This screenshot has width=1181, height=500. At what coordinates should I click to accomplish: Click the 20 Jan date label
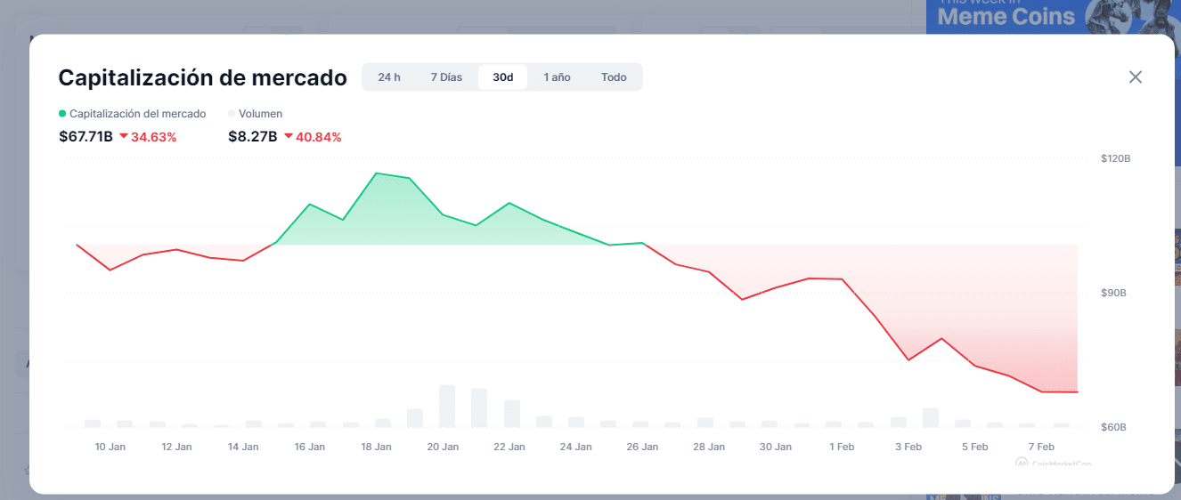coord(443,447)
